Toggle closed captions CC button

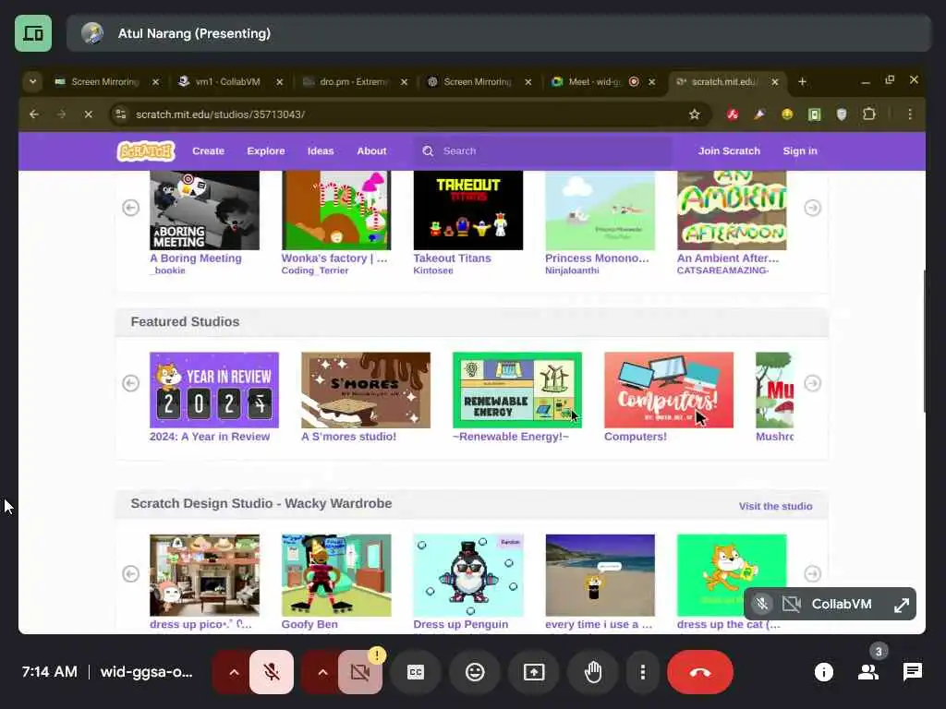416,672
